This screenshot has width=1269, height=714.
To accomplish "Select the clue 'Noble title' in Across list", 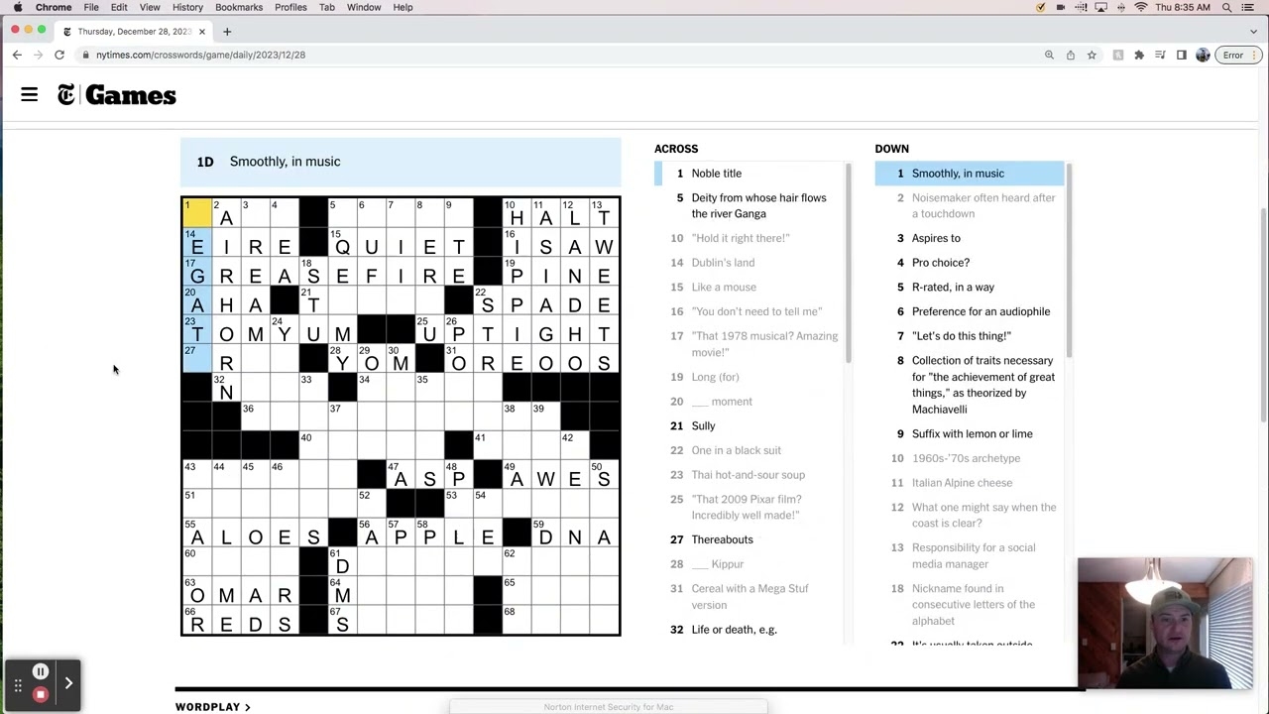I will pos(716,173).
